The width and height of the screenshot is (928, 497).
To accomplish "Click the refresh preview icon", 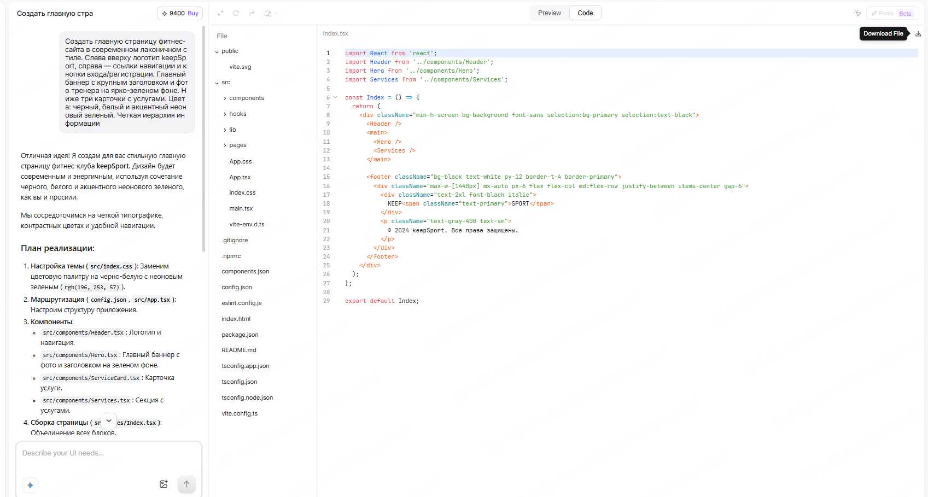I will (236, 13).
